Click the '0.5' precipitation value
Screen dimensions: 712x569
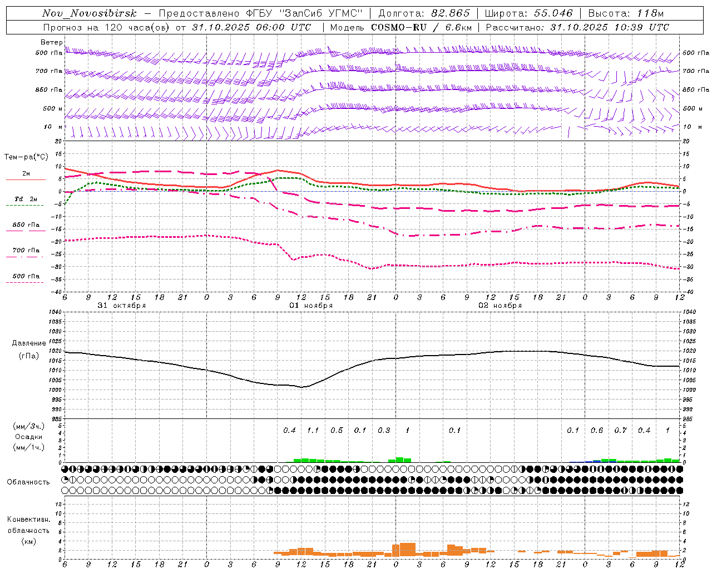pyautogui.click(x=337, y=431)
